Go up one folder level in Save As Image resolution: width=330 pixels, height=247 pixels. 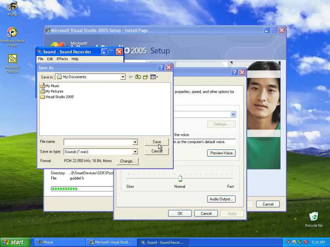pos(138,77)
